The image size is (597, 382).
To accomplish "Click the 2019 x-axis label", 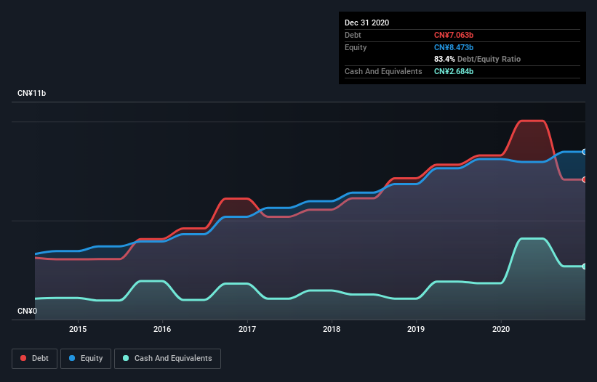I will (416, 329).
